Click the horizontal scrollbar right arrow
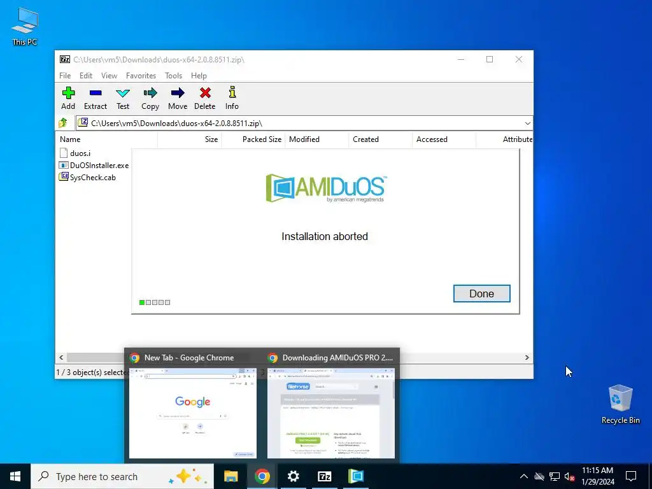 click(x=527, y=358)
